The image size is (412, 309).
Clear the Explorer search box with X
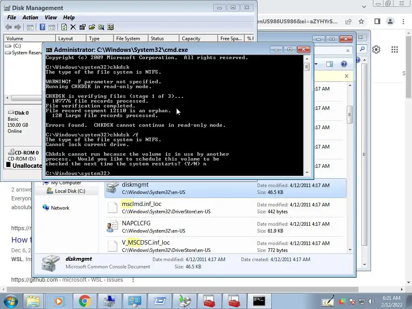point(348,50)
